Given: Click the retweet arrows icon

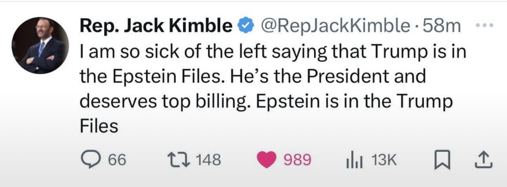Looking at the screenshot, I should (180, 160).
